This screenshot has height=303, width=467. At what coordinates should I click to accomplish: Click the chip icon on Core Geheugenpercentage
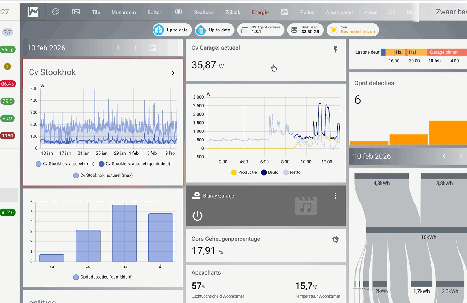click(335, 239)
